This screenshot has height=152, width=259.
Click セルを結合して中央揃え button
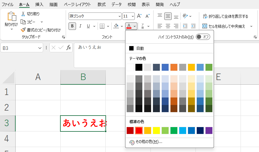(224, 26)
